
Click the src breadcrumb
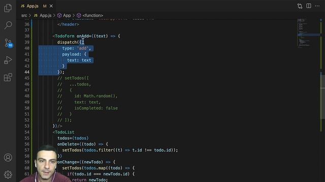24,16
